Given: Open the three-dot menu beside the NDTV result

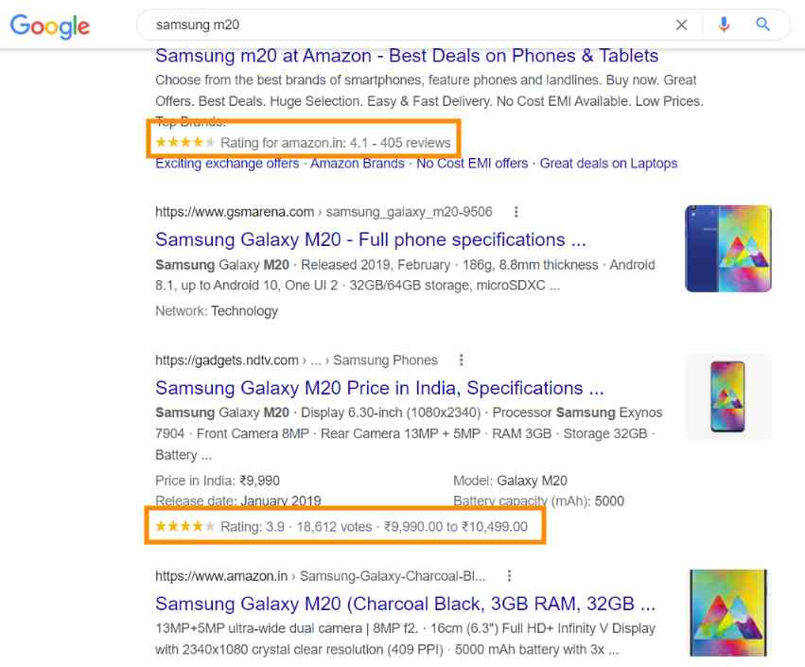Looking at the screenshot, I should tap(461, 360).
